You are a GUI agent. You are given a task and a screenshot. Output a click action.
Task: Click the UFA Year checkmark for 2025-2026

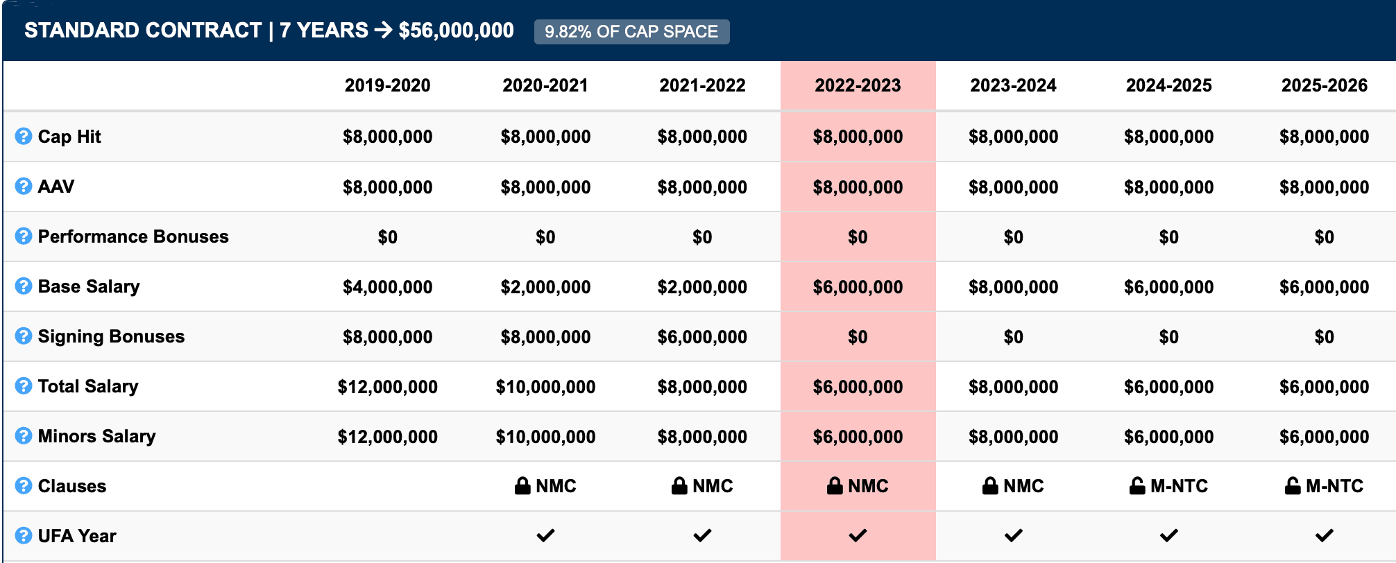1324,535
